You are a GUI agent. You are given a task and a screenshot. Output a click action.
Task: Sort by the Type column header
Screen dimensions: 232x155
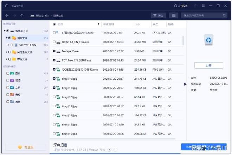pyautogui.click(x=155, y=24)
